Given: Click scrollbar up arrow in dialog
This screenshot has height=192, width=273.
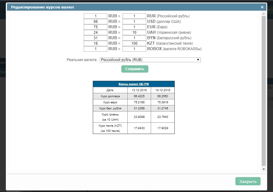Looking at the screenshot, I should 264,14.
